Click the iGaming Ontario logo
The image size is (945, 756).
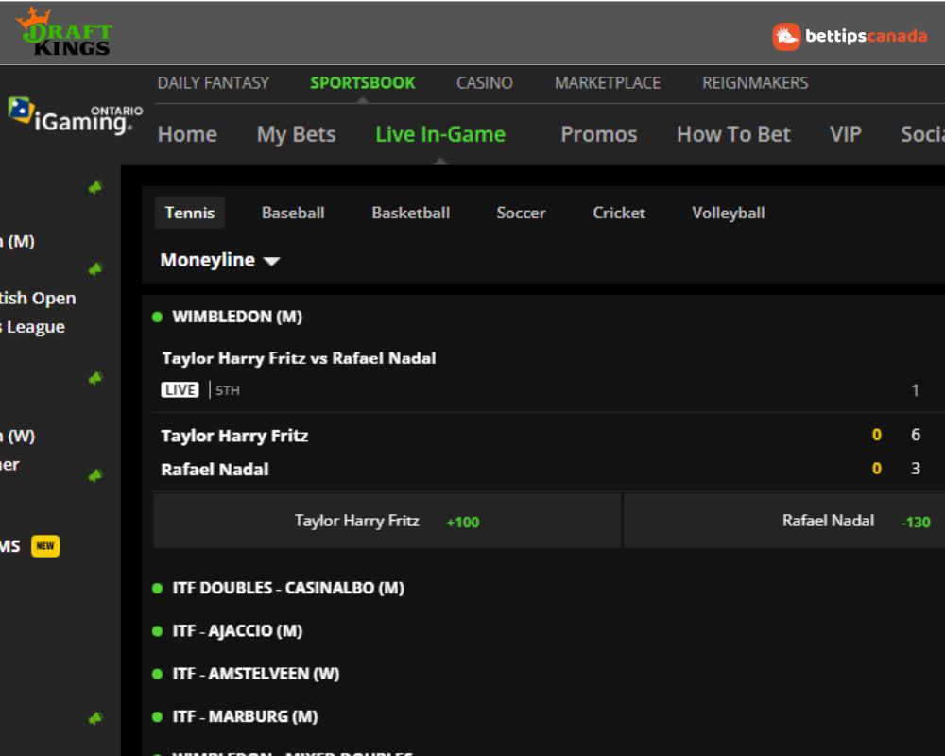[76, 115]
